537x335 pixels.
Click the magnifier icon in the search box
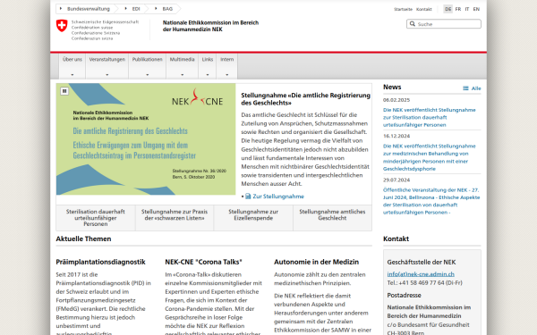(x=413, y=24)
